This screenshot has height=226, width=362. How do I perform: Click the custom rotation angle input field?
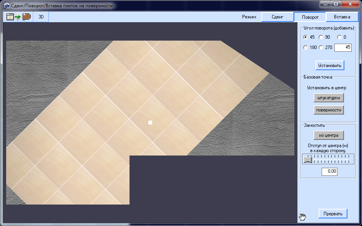tap(343, 47)
